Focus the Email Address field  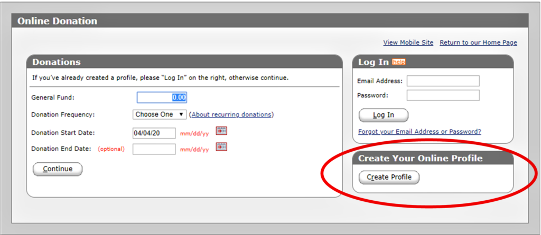click(x=443, y=81)
